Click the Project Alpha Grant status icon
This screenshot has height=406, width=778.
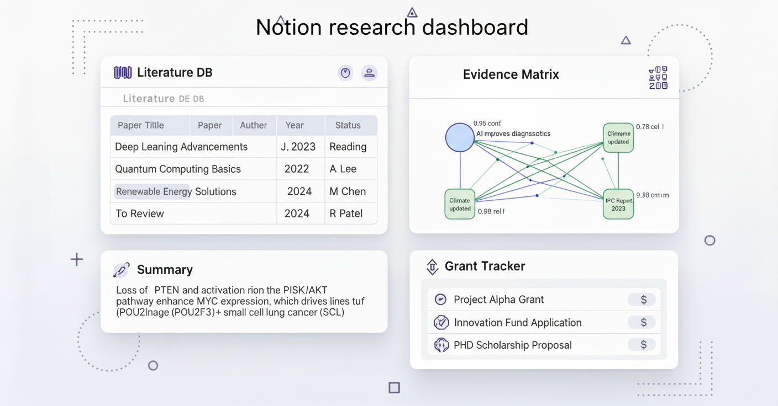point(440,300)
